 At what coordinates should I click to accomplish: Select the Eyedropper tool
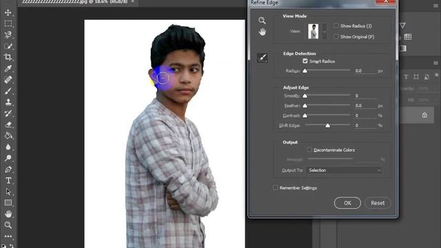(x=8, y=68)
